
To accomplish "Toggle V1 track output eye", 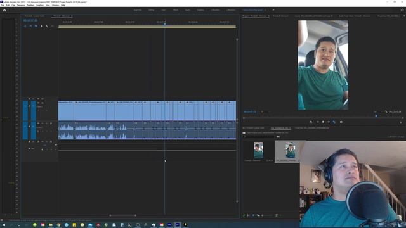I will pyautogui.click(x=43, y=103).
